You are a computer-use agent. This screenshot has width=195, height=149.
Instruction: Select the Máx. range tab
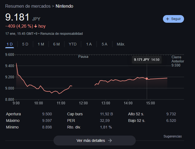[x=121, y=44]
